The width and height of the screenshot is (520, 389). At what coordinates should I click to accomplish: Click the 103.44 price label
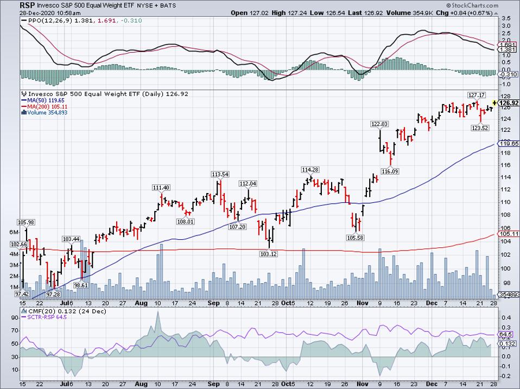tap(71, 239)
